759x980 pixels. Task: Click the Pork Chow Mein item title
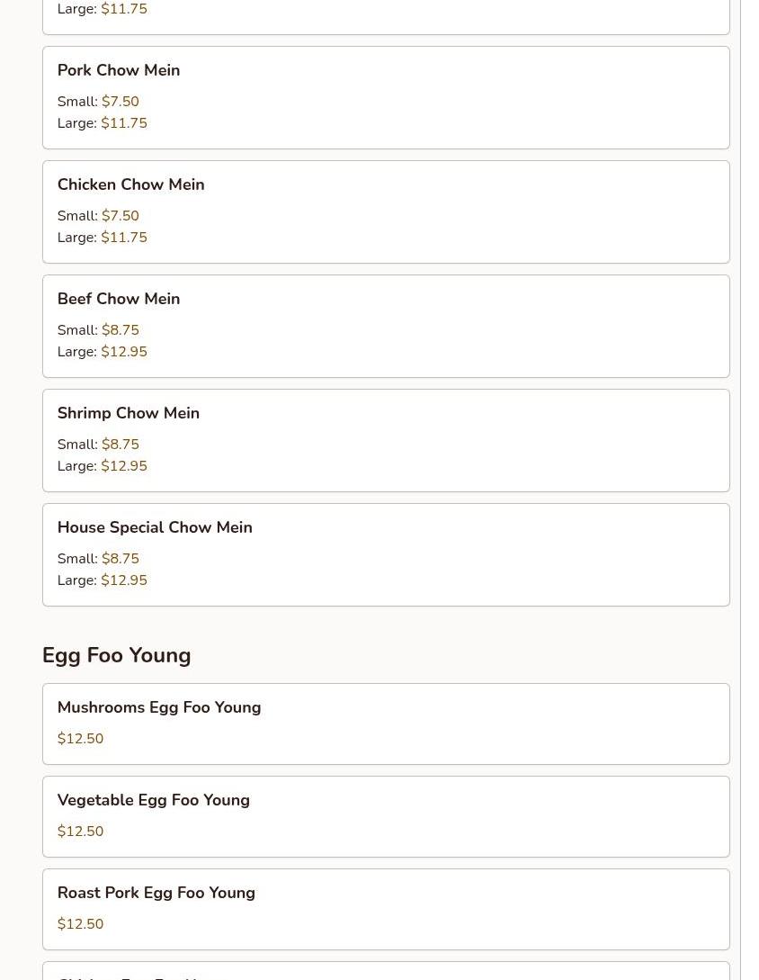119,70
